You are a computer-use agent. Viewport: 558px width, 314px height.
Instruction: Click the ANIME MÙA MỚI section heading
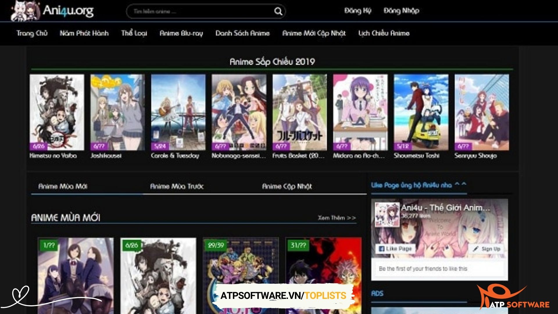pyautogui.click(x=66, y=217)
